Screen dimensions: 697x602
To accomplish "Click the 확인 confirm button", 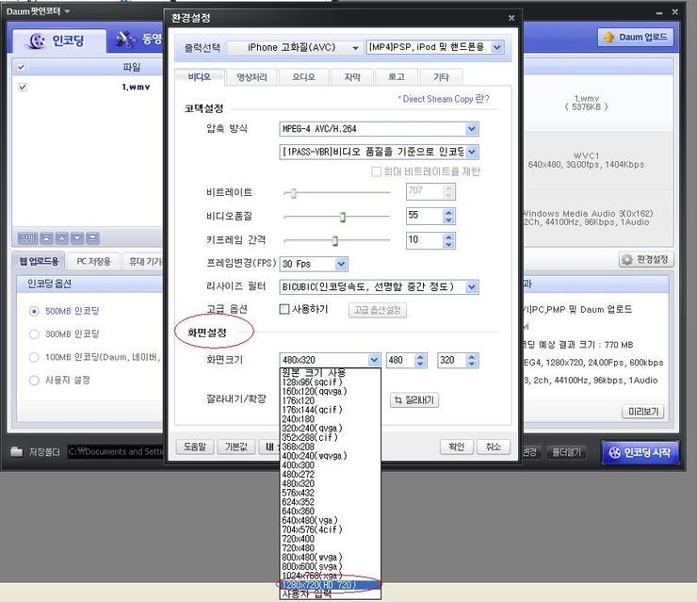I will [457, 447].
